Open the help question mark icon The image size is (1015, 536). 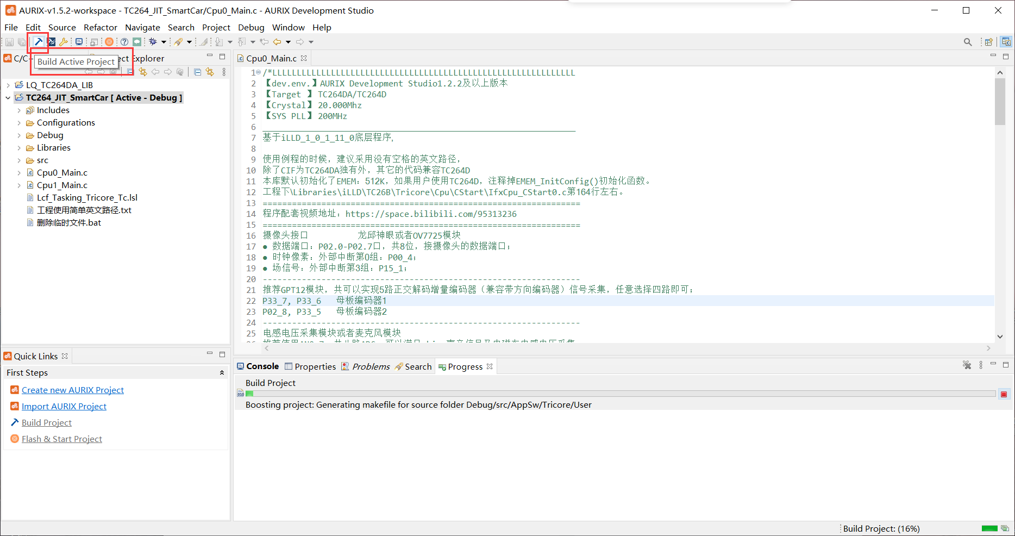(124, 42)
